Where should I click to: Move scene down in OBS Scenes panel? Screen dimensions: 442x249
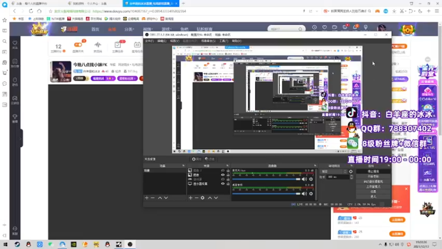(x=166, y=198)
